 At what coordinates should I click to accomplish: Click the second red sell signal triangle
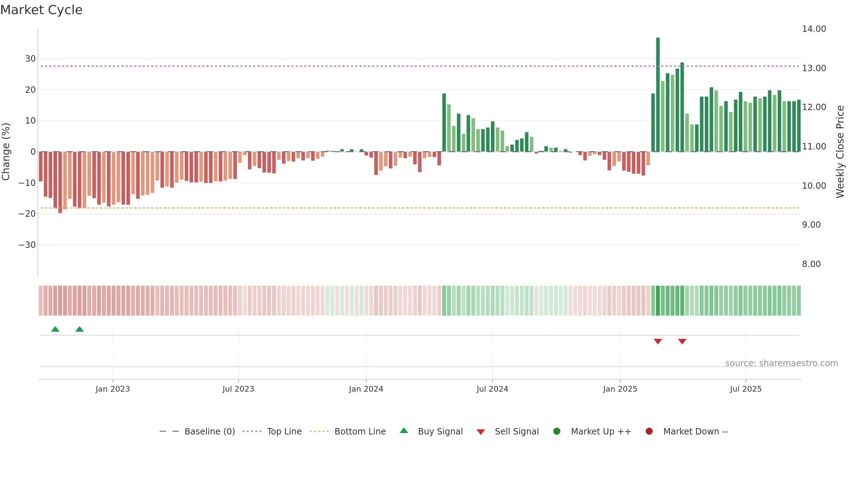(682, 341)
